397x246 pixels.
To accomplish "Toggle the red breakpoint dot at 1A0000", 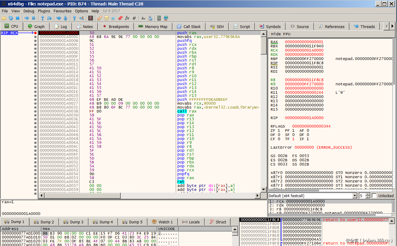I will [x=36, y=33].
